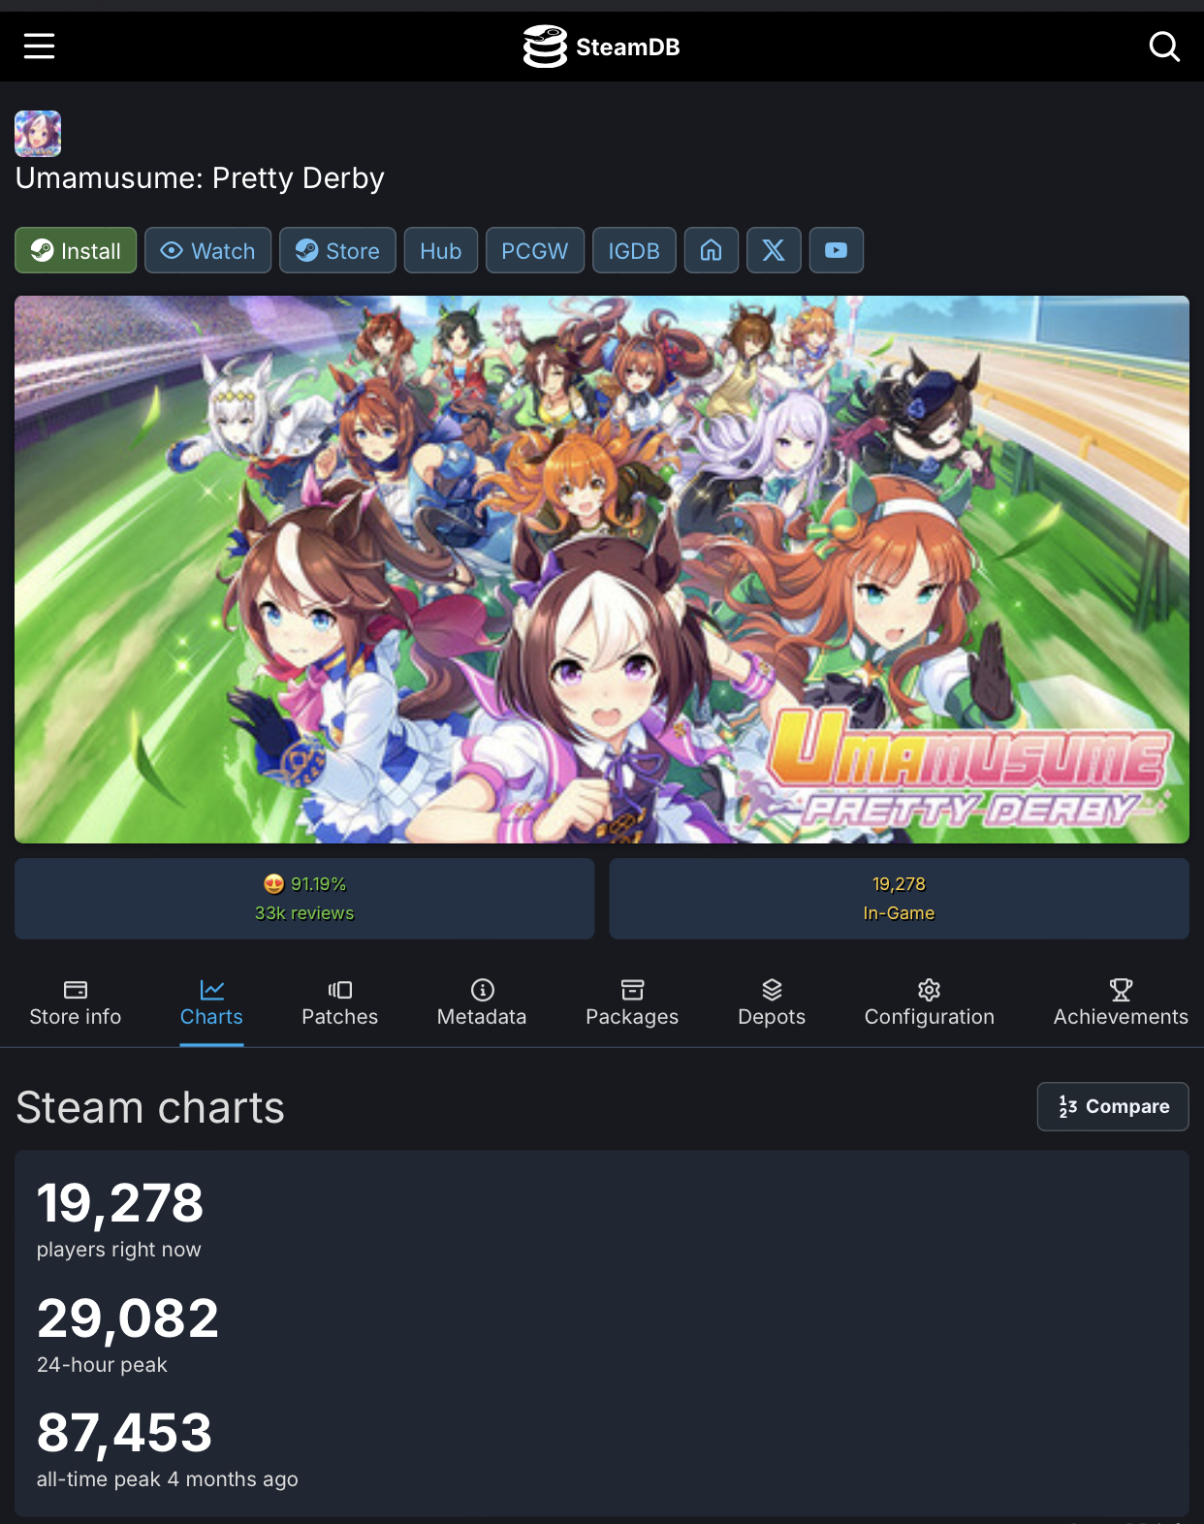Screen dimensions: 1204x1524
Task: Click the search magnifier icon
Action: click(x=1164, y=46)
